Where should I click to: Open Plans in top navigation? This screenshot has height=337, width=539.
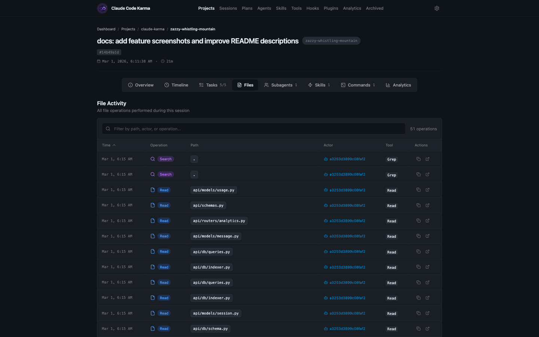click(x=247, y=8)
